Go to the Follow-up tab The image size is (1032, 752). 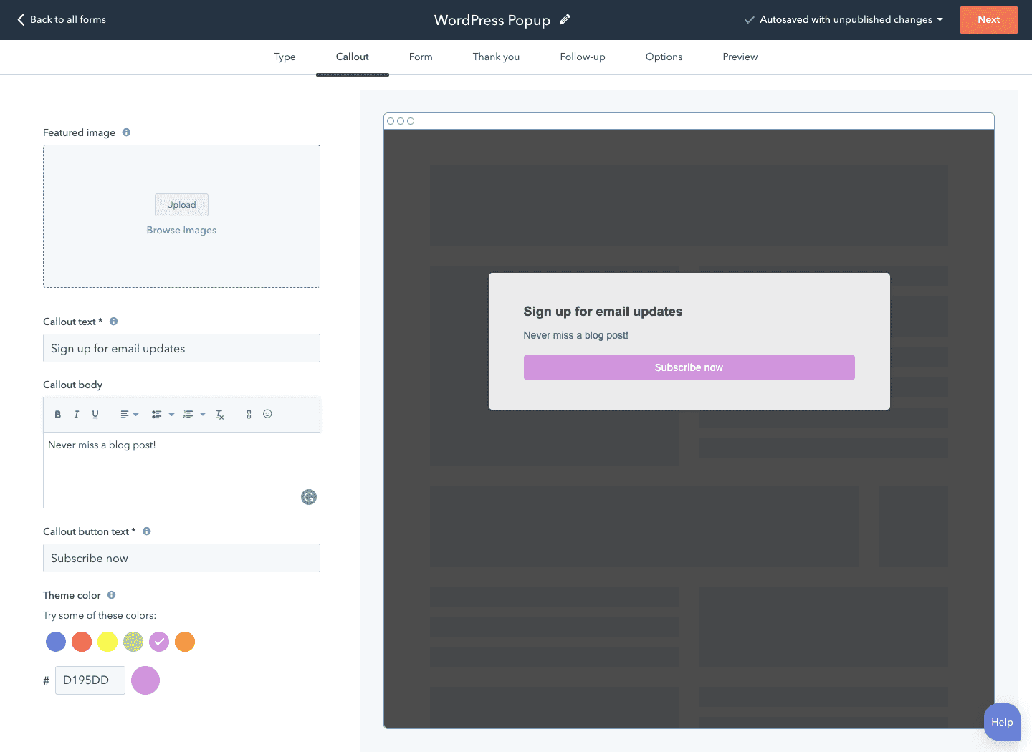click(582, 57)
